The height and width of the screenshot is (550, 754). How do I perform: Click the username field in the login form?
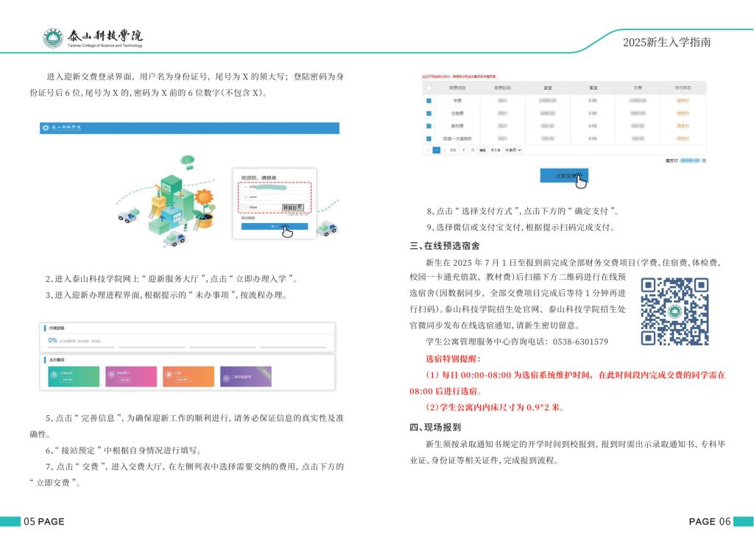[274, 187]
